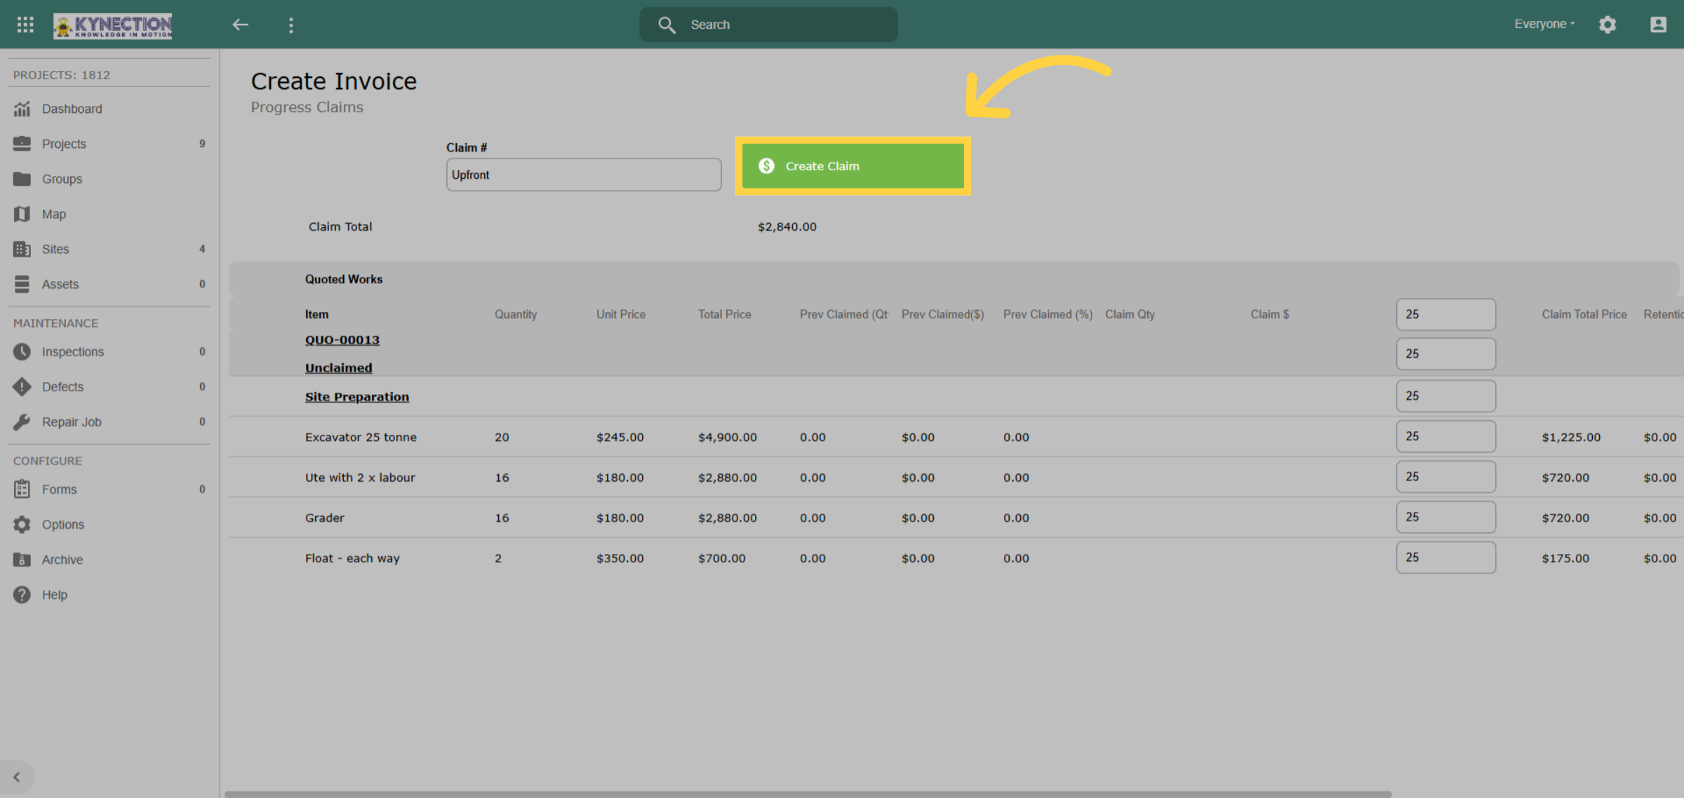Viewport: 1684px width, 798px height.
Task: Open the settings gear icon
Action: tap(1608, 25)
